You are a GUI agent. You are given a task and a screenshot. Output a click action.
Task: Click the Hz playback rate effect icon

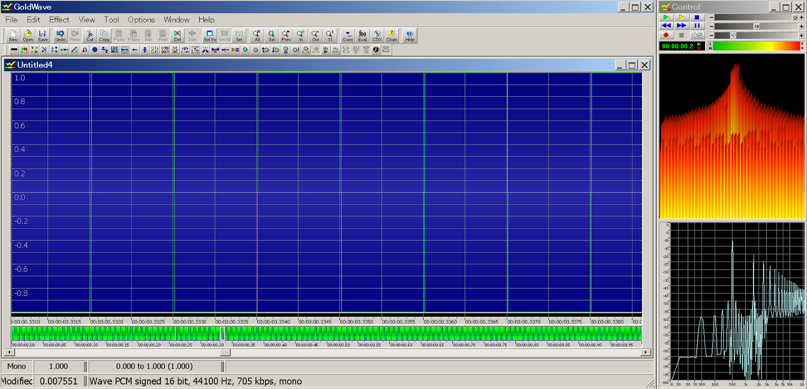click(x=326, y=50)
